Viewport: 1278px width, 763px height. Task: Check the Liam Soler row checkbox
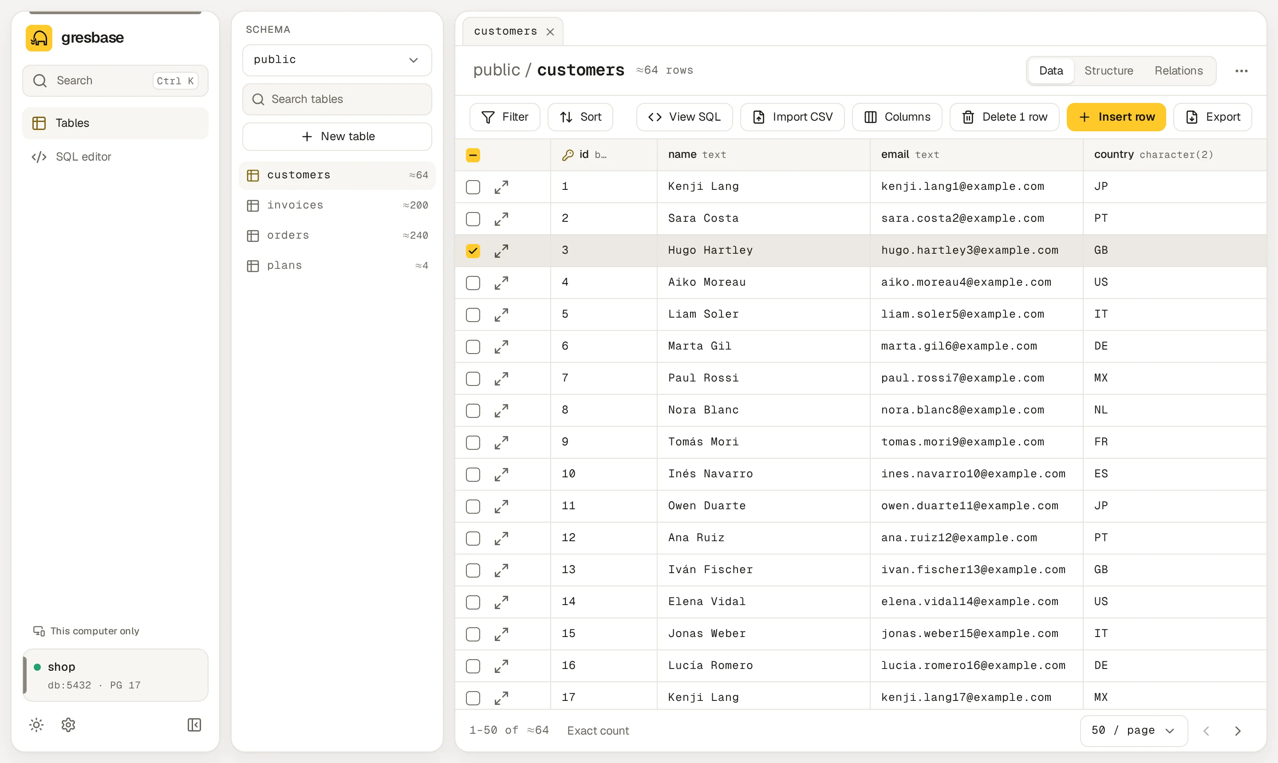coord(473,315)
